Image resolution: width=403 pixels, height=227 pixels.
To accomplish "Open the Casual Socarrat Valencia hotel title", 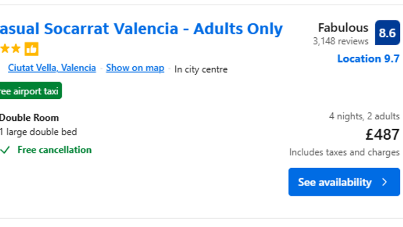I will click(141, 29).
